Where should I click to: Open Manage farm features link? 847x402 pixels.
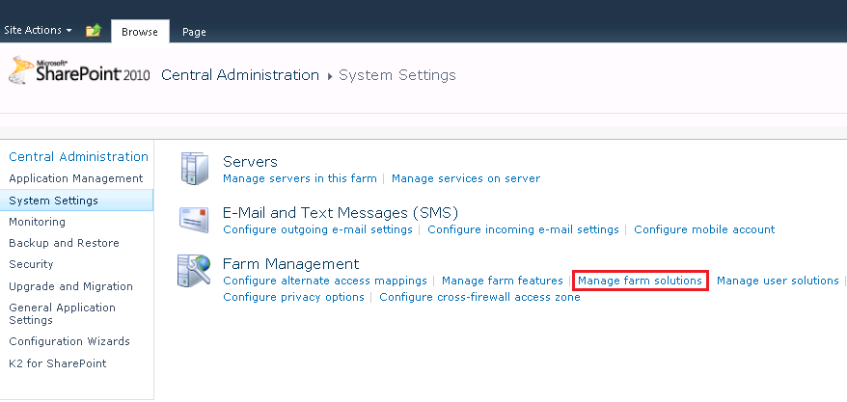tap(503, 281)
